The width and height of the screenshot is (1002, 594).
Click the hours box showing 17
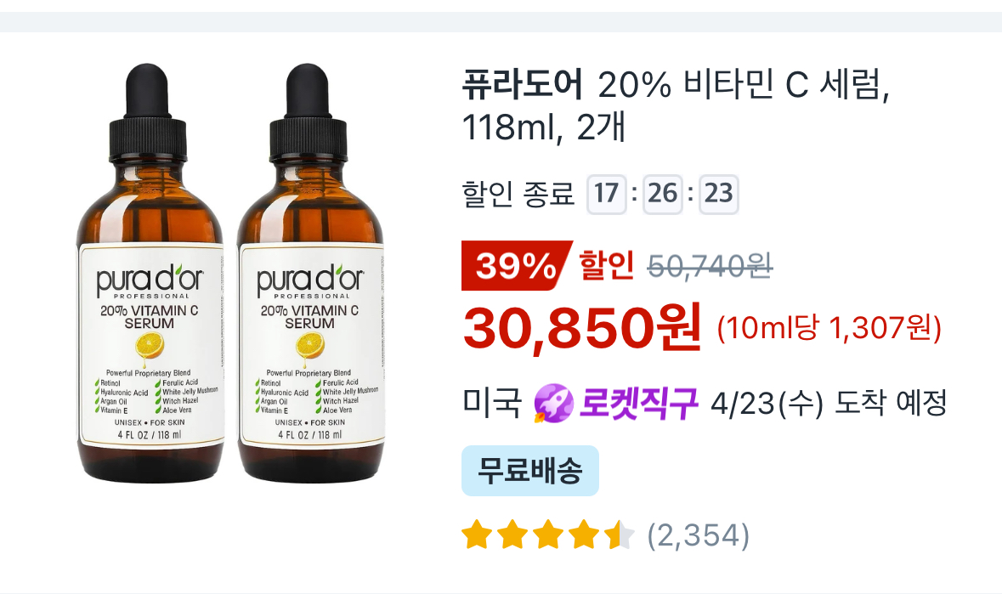[x=607, y=194]
